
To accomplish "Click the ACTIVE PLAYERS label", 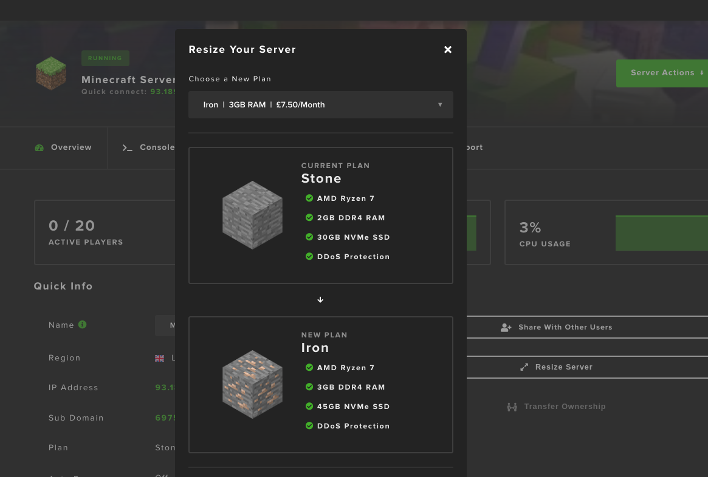I will click(86, 242).
